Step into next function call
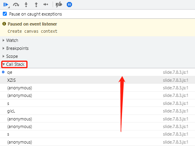The height and width of the screenshot is (146, 195). coord(26,5)
